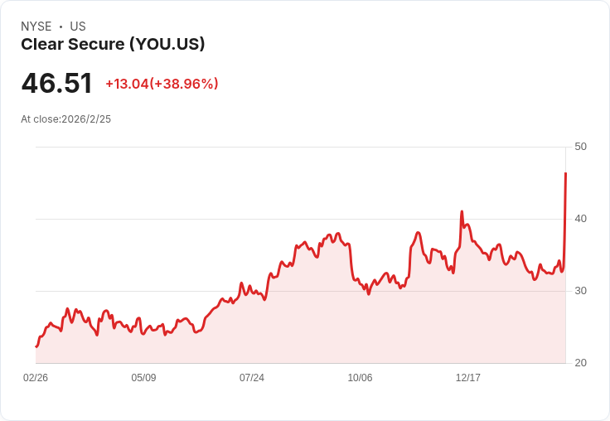Select the 40 y-axis price label
Screen dimensions: 610x421
tap(580, 219)
